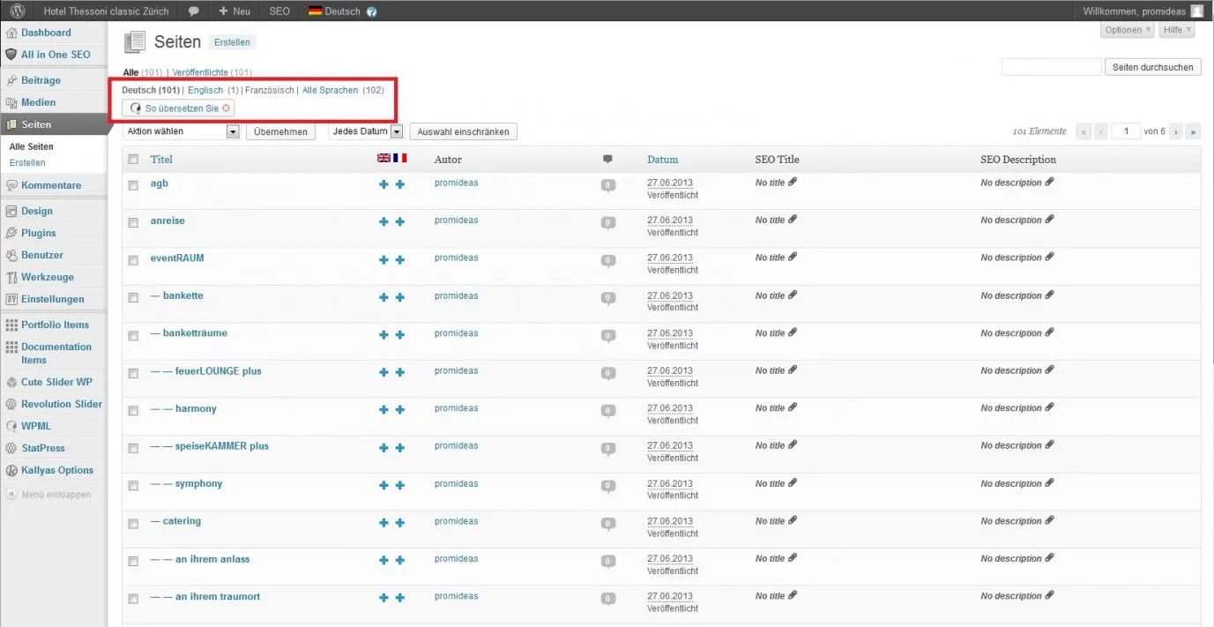Open comments bubble in admin bar
The width and height of the screenshot is (1214, 627).
coord(194,11)
